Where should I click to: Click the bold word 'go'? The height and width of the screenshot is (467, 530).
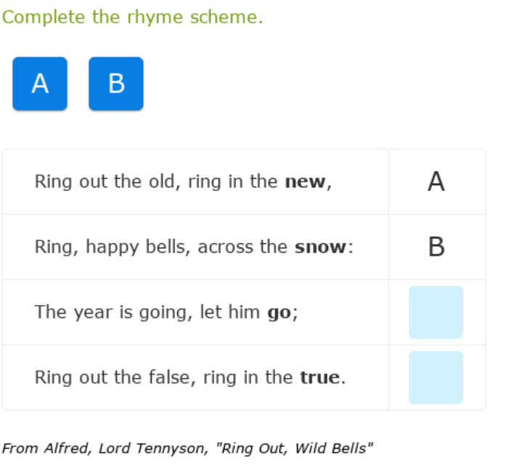point(280,313)
